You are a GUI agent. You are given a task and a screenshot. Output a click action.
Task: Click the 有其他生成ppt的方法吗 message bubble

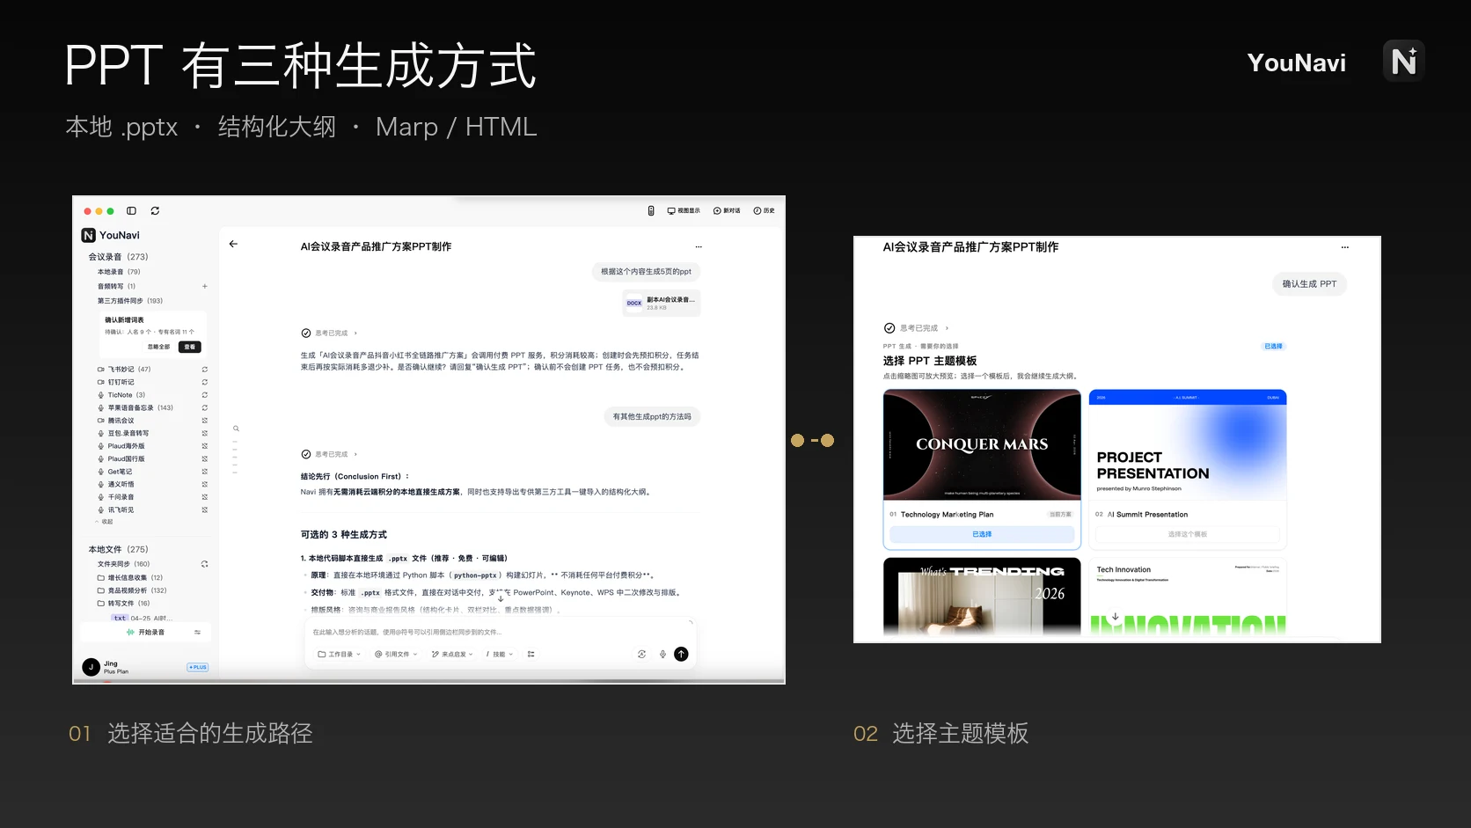[x=652, y=417]
